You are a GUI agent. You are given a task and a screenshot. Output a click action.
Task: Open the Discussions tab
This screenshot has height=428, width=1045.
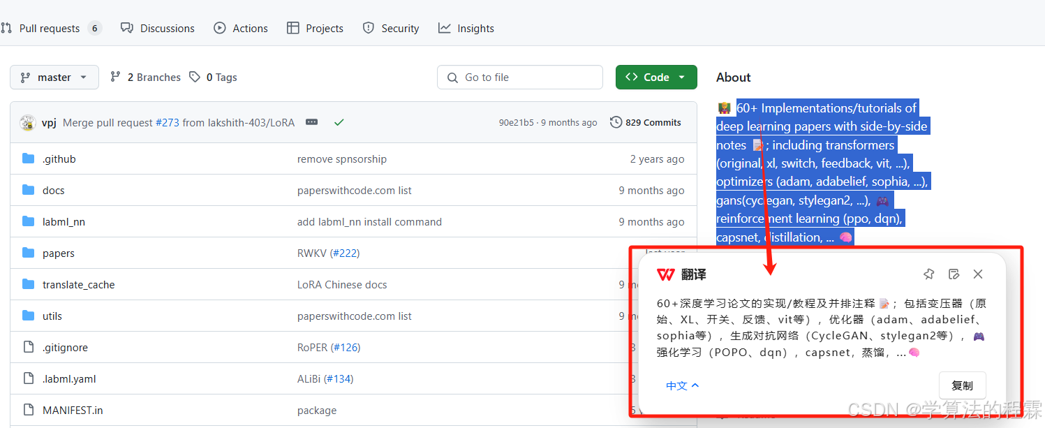coord(158,29)
